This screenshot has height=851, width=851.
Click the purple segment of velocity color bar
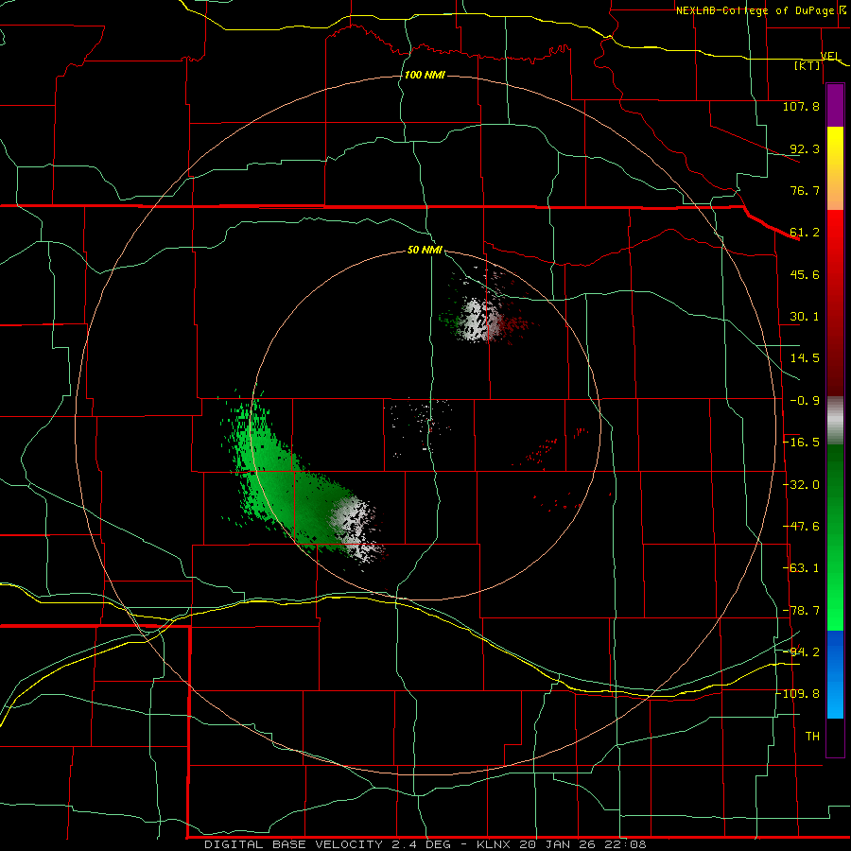835,105
